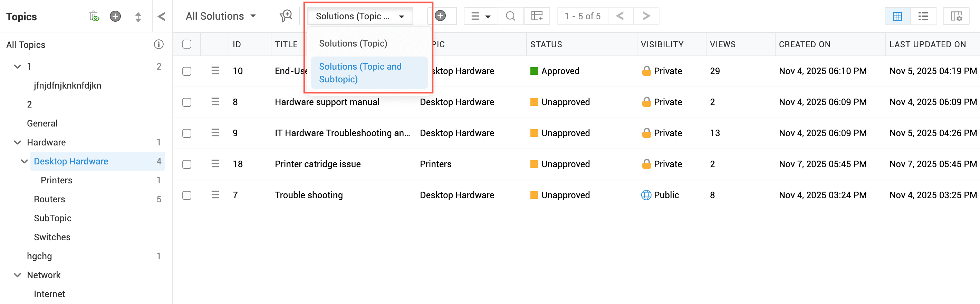Check the Trouble shooting row checkbox
This screenshot has width=980, height=304.
pyautogui.click(x=187, y=195)
